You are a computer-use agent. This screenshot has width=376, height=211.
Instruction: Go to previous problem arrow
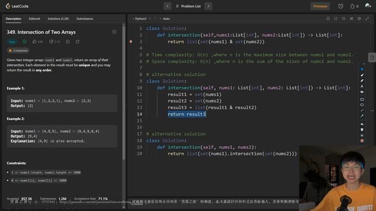pyautogui.click(x=167, y=6)
